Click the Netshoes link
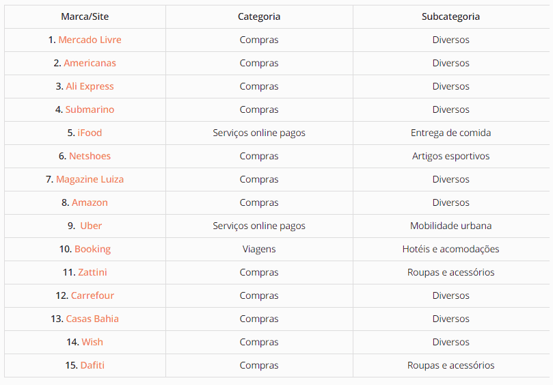 [x=90, y=156]
